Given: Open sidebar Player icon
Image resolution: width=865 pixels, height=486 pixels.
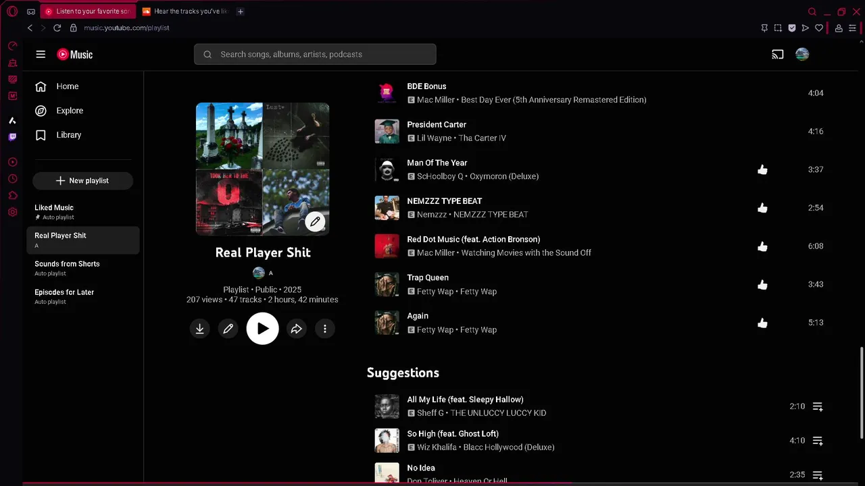Looking at the screenshot, I should pos(12,162).
